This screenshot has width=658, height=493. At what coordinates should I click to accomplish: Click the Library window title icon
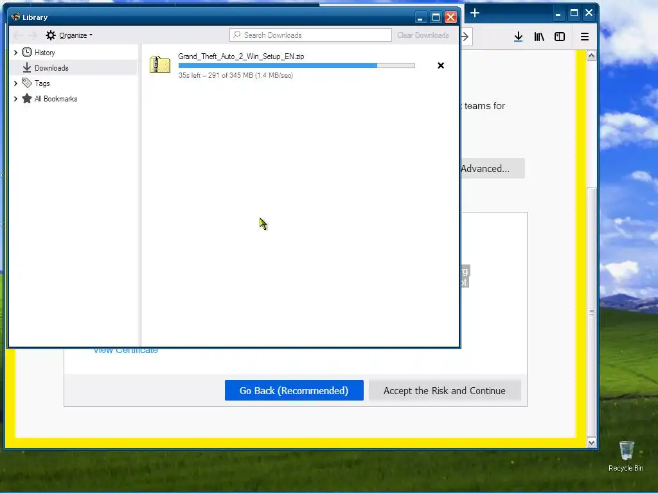(x=16, y=17)
